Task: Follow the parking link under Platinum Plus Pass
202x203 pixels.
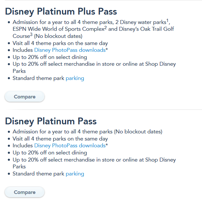Action: tap(75, 78)
